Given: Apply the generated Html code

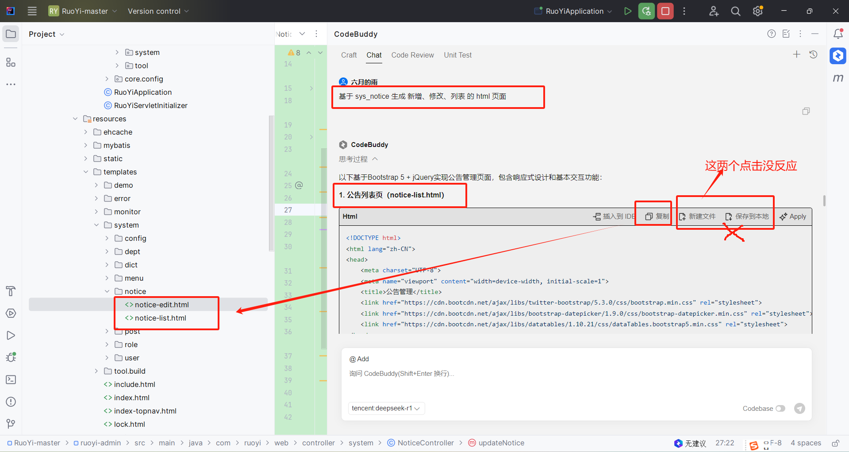Looking at the screenshot, I should coord(793,216).
